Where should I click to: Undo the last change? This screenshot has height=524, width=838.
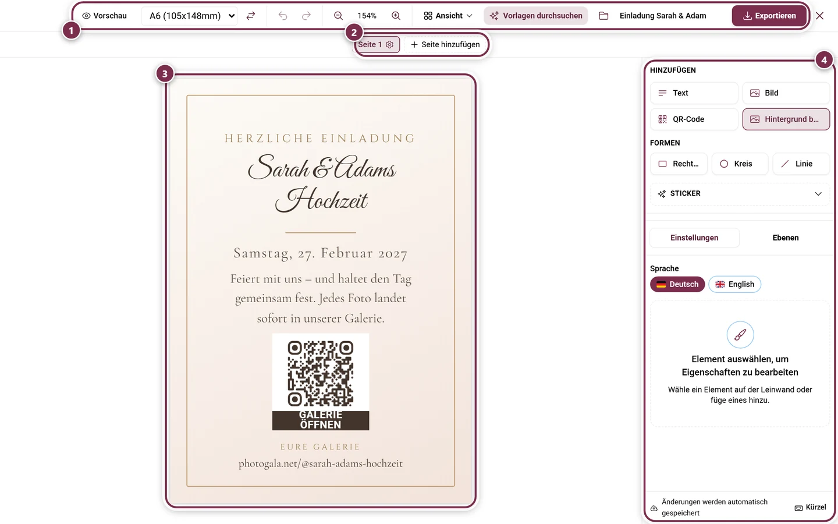(283, 16)
